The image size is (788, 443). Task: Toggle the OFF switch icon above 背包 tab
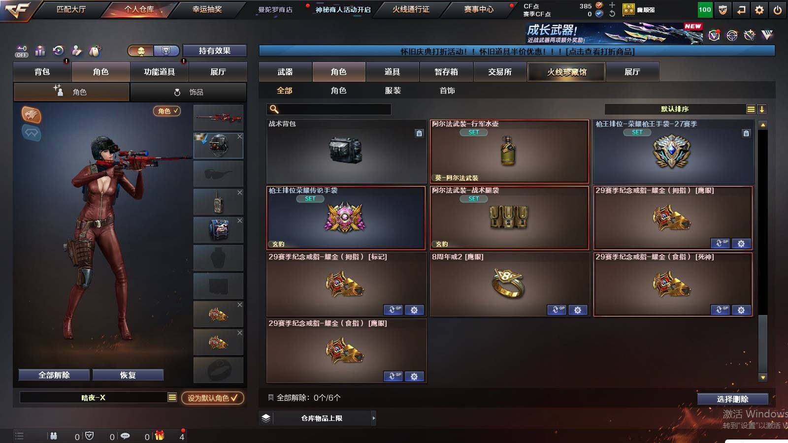22,51
